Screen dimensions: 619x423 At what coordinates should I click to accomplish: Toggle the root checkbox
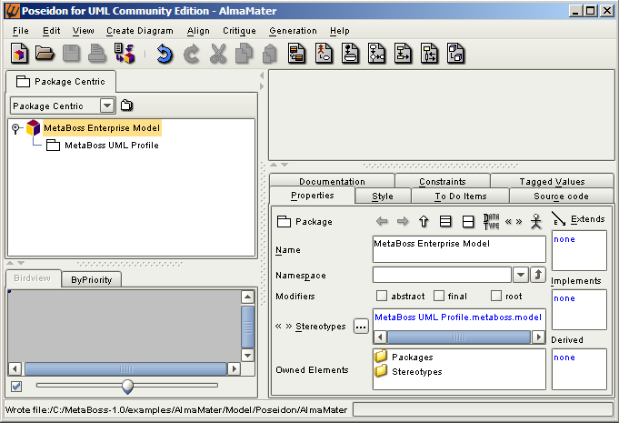[x=495, y=296]
